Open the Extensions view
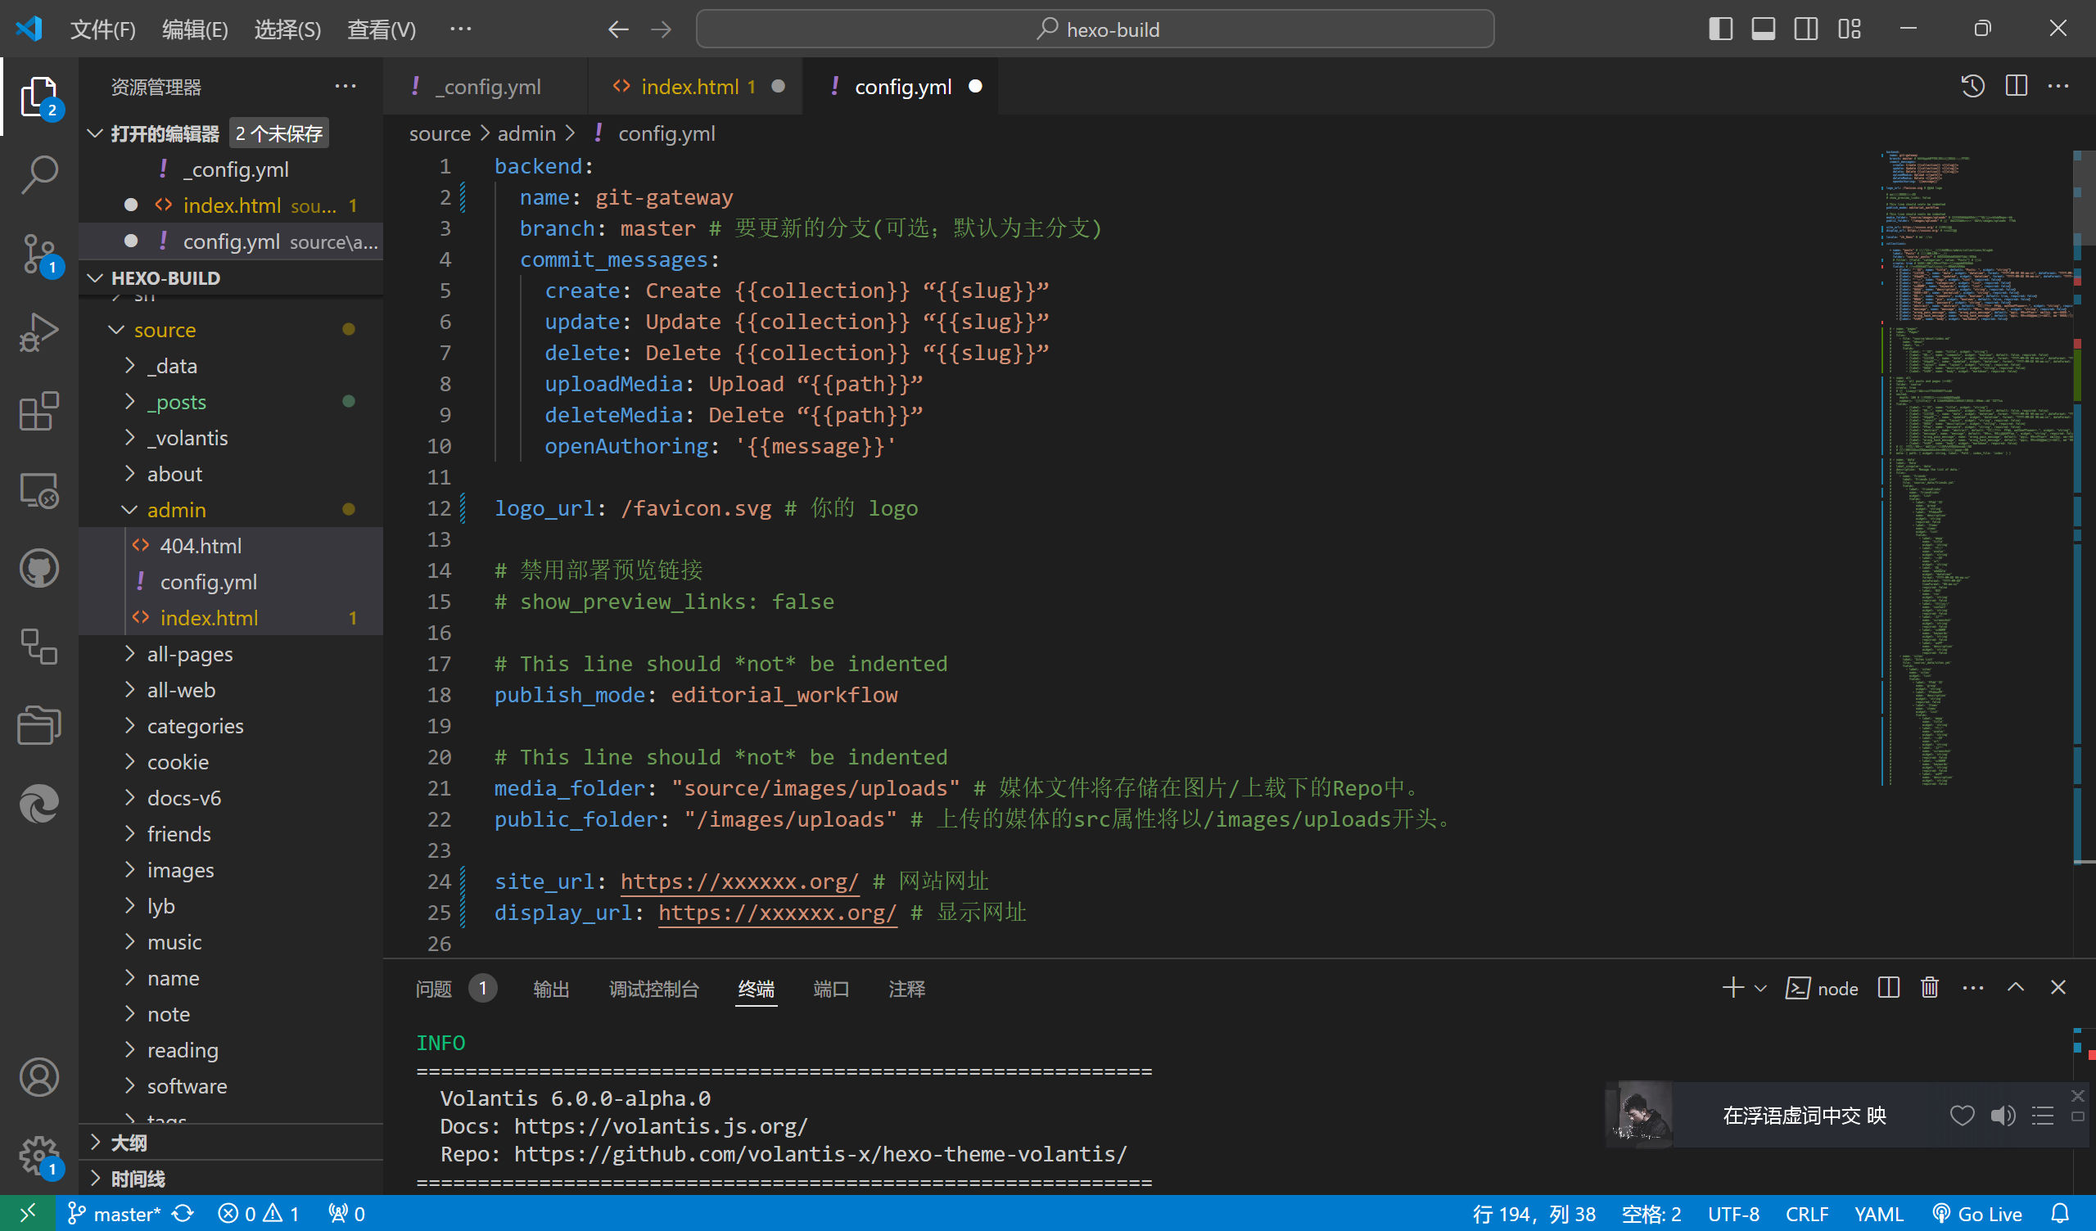 click(x=39, y=411)
